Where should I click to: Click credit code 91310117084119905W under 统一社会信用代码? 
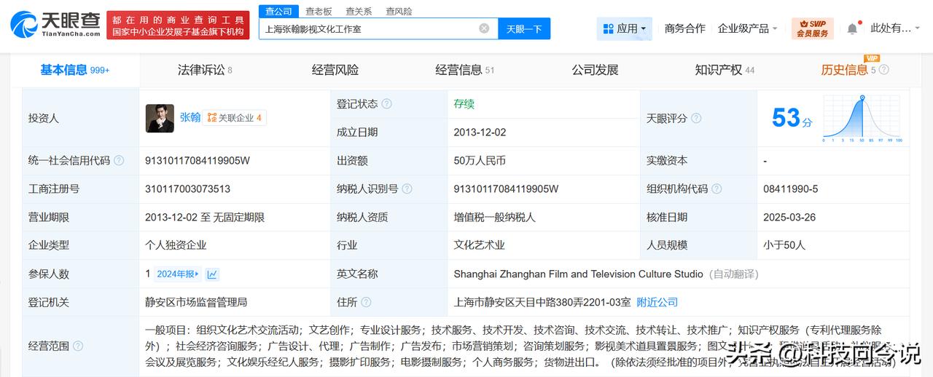tap(198, 160)
